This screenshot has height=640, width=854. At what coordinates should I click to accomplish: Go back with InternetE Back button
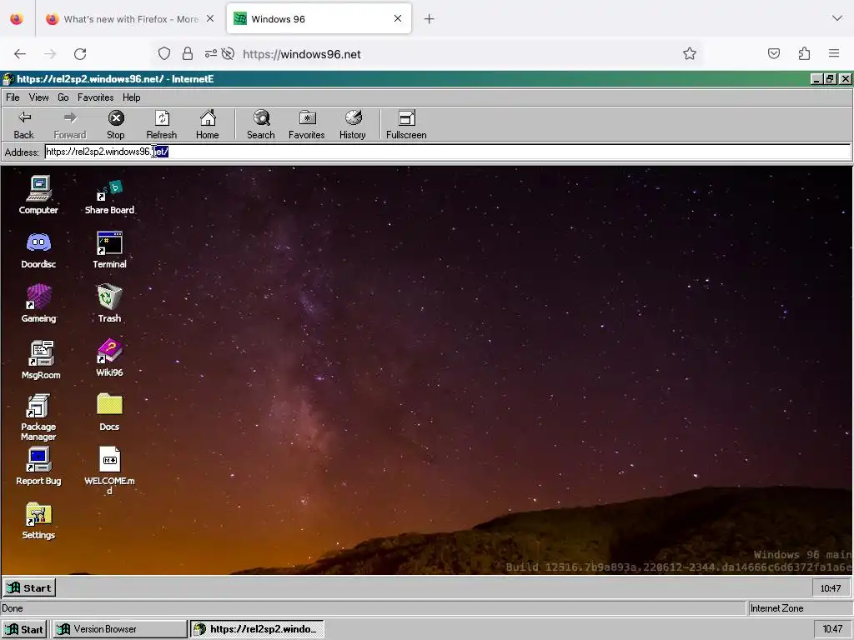pyautogui.click(x=24, y=125)
